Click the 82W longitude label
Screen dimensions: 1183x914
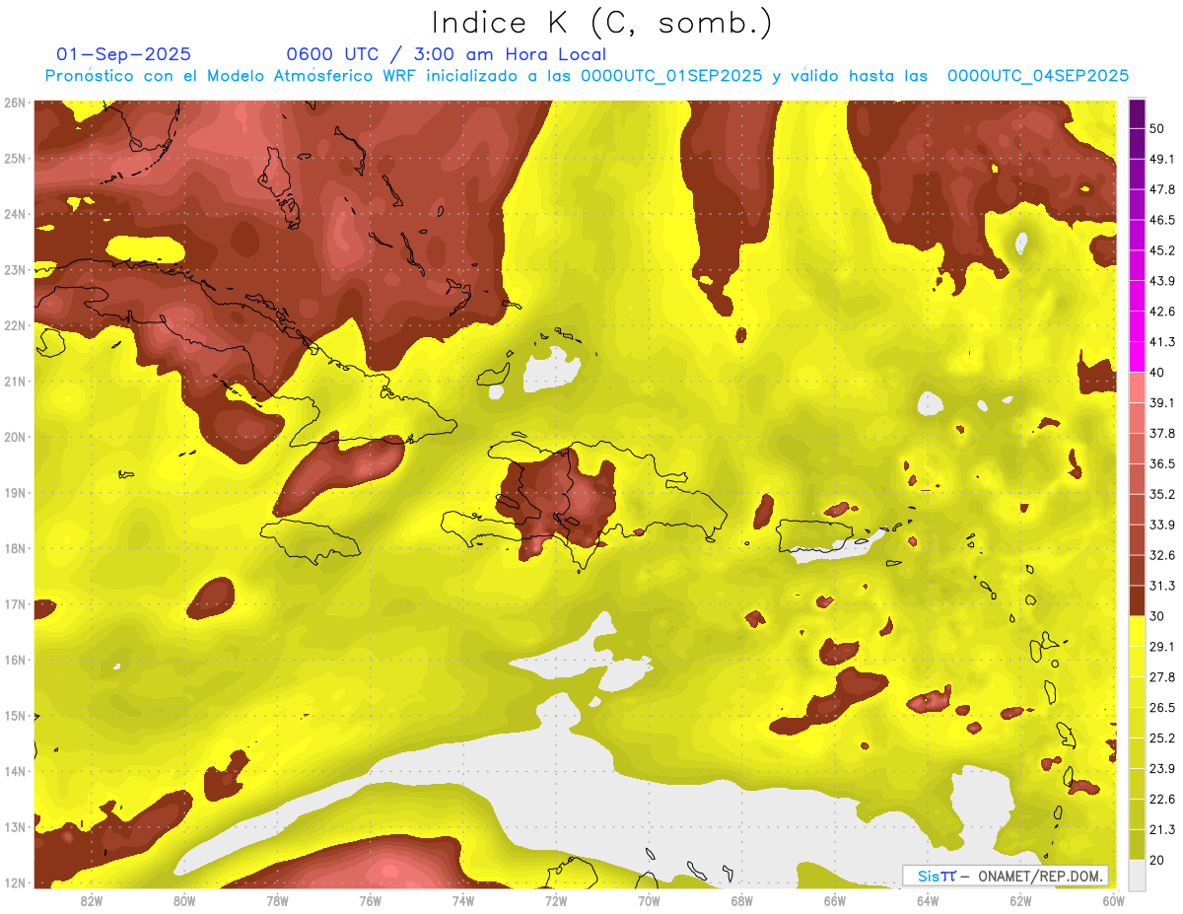(x=92, y=900)
